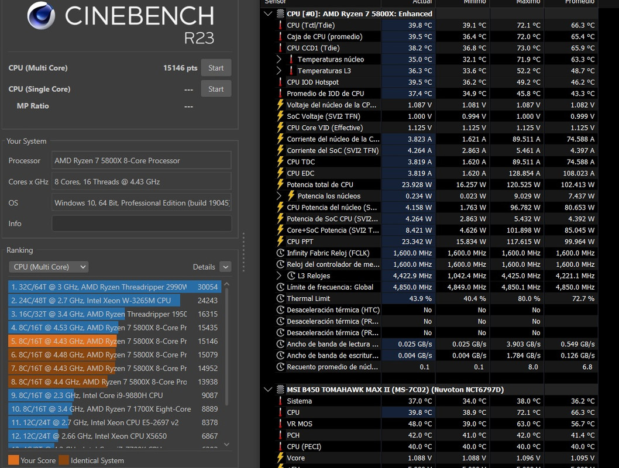Toggle the ranking Details dropdown arrow
Image resolution: width=619 pixels, height=468 pixels.
pos(225,267)
